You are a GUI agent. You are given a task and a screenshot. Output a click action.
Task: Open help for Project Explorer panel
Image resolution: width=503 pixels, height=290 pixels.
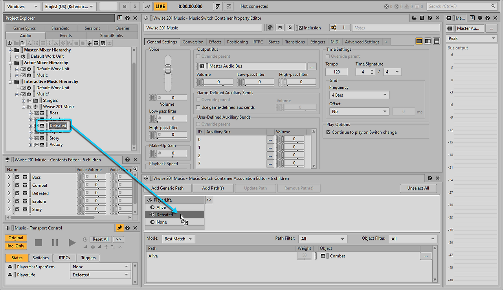(x=127, y=18)
